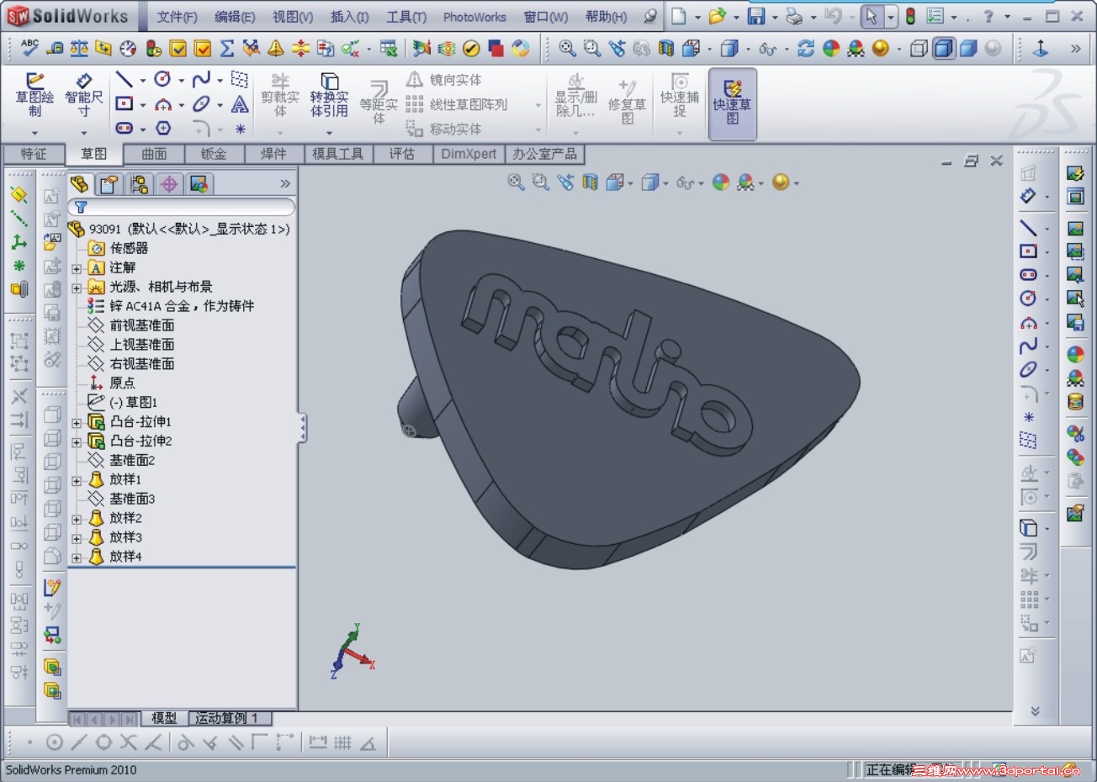Open the DisplayManager tab icon in the panel

(199, 184)
